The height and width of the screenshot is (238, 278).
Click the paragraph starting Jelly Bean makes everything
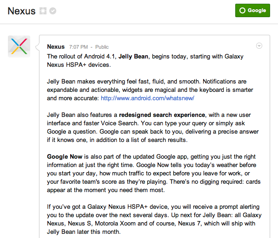point(150,90)
